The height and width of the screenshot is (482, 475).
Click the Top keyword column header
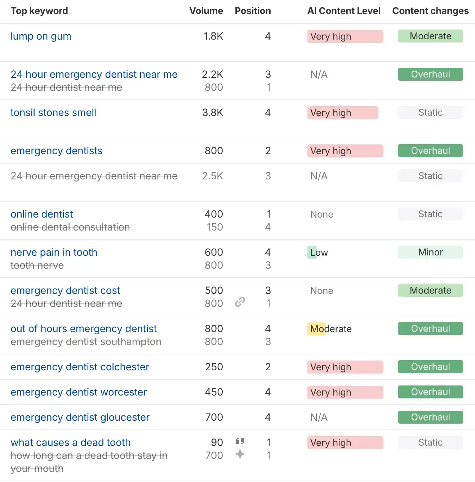pyautogui.click(x=39, y=11)
